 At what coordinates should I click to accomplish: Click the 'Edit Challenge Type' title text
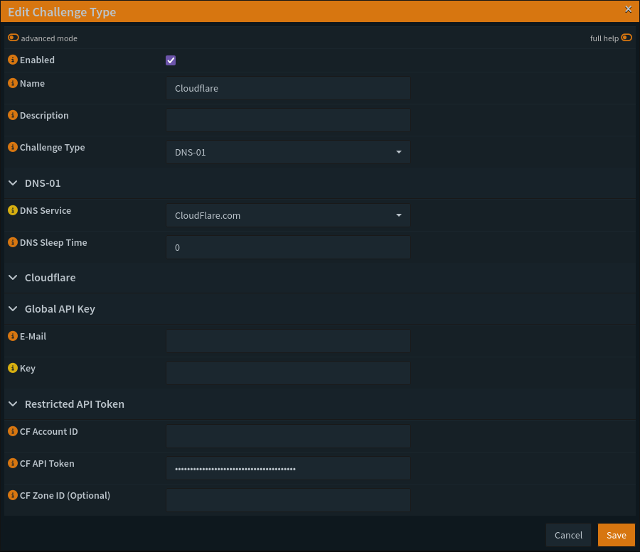[62, 12]
